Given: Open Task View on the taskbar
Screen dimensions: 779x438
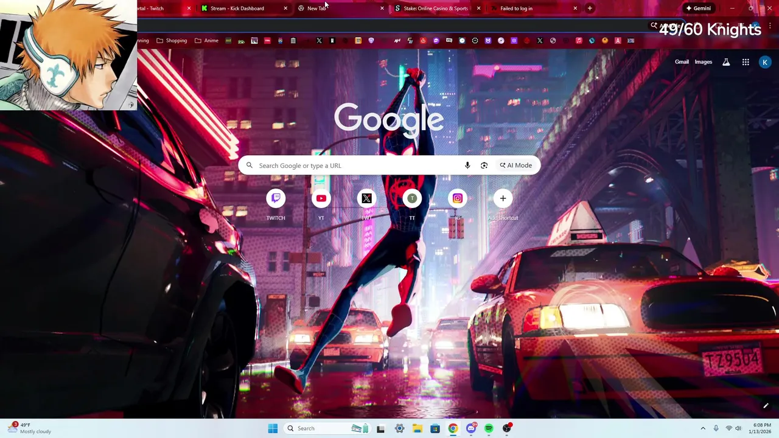Looking at the screenshot, I should [x=380, y=428].
